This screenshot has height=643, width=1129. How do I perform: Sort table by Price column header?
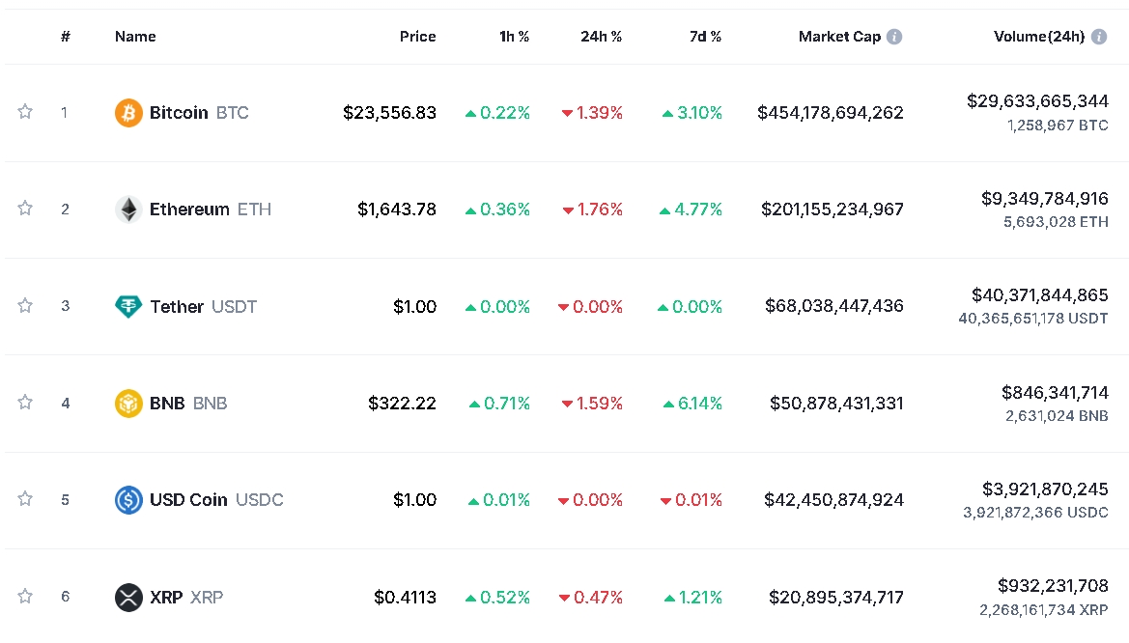(x=417, y=37)
